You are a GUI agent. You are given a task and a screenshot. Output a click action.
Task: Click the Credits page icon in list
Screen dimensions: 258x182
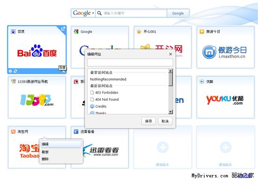pos(92,106)
